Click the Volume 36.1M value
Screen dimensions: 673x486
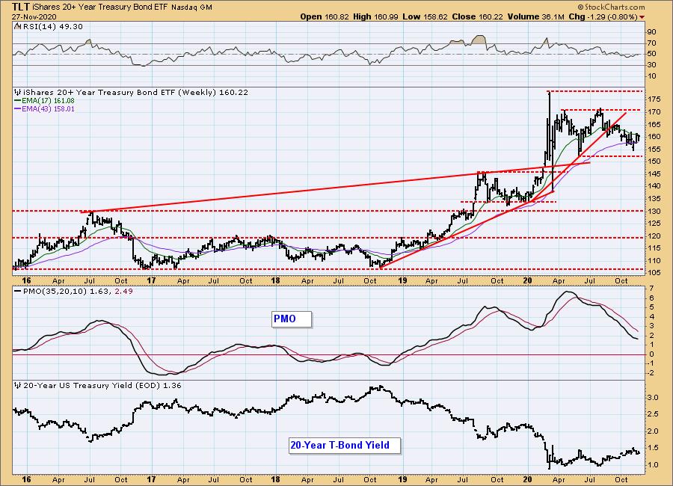[535, 16]
